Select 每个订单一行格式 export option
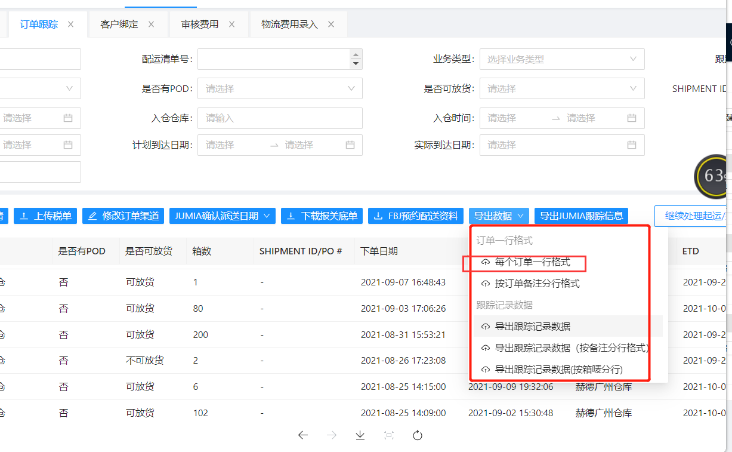The width and height of the screenshot is (732, 452). (532, 262)
